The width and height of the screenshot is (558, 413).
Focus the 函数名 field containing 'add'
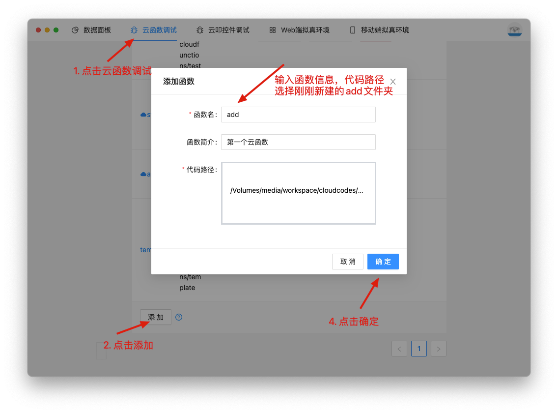point(298,115)
